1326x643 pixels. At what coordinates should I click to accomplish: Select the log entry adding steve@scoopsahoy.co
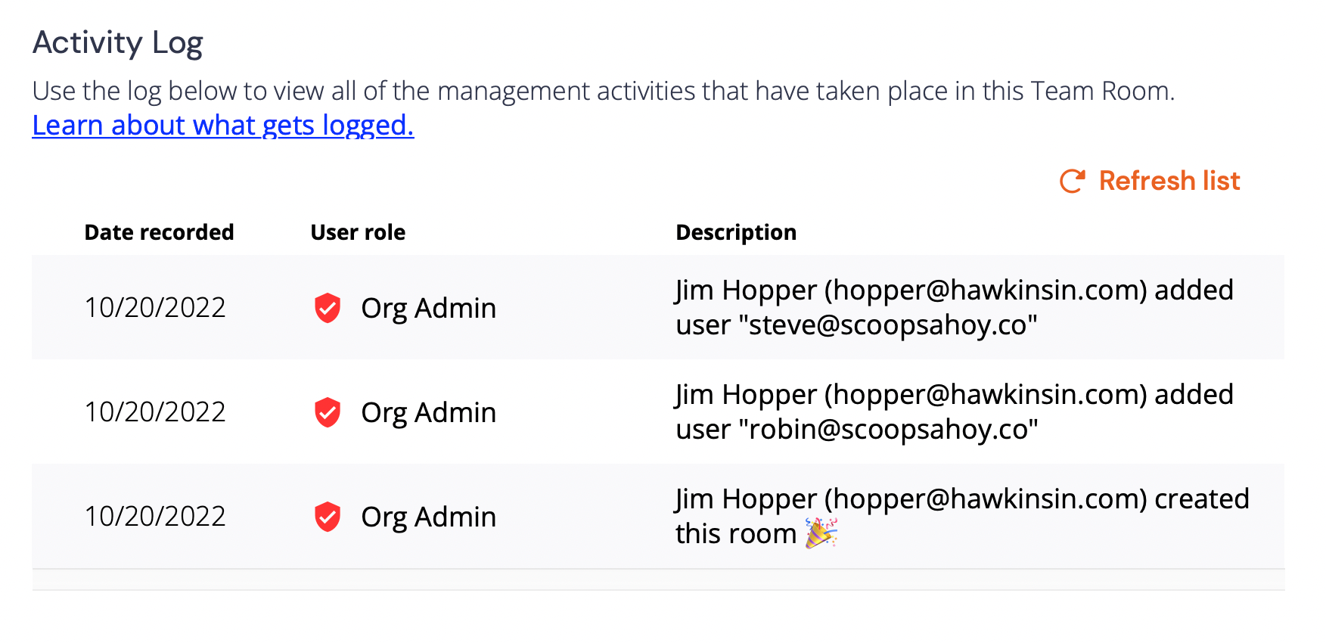pos(954,307)
